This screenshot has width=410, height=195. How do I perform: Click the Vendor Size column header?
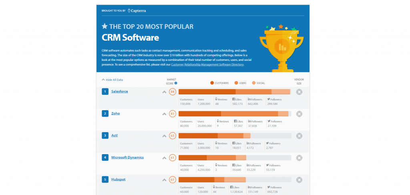click(x=299, y=82)
